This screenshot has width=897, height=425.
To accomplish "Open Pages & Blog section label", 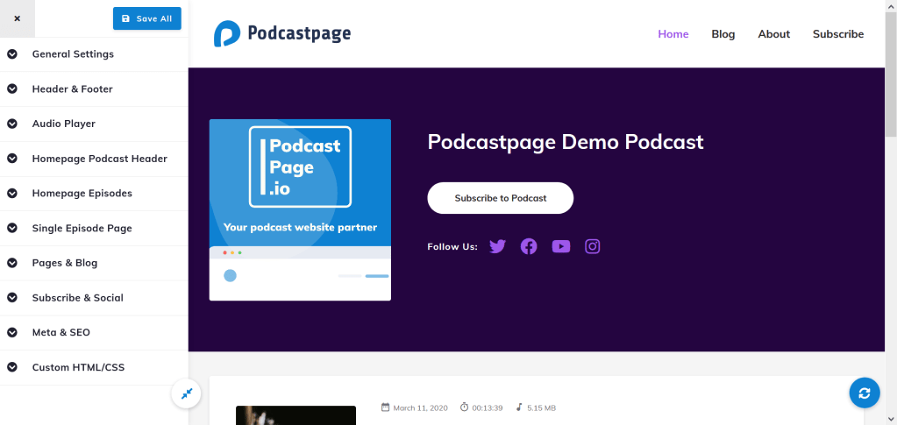I will [65, 263].
